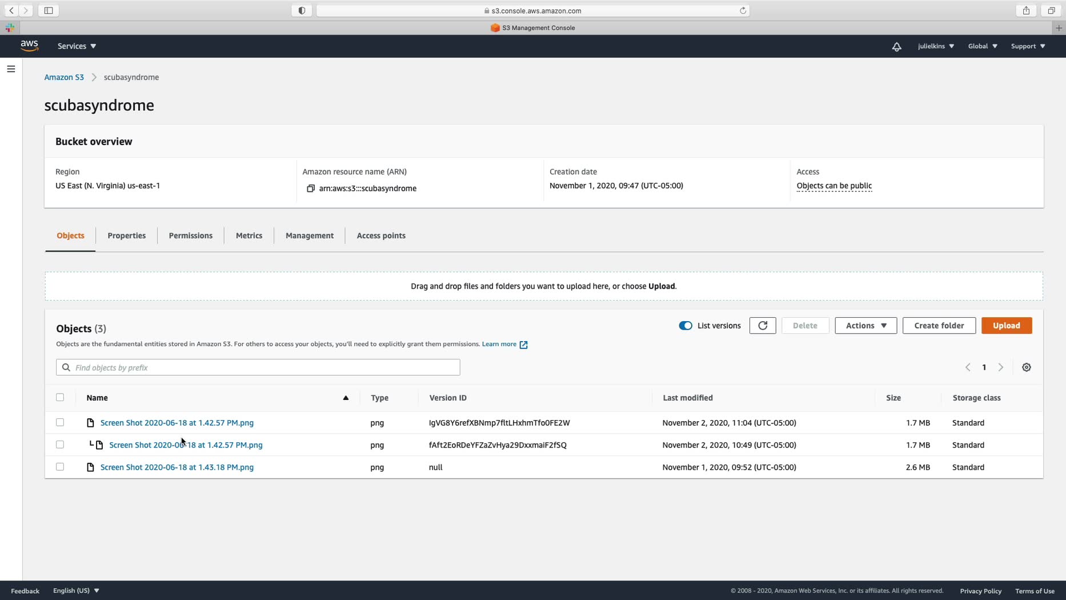
Task: Toggle the List versions switch
Action: coord(686,326)
